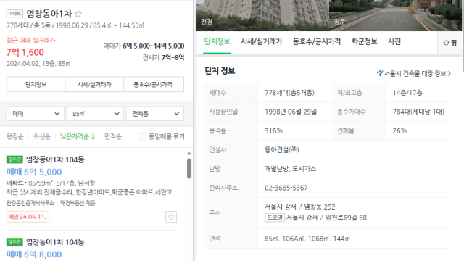Click the 도로명 address label
The height and width of the screenshot is (261, 464).
(x=275, y=217)
